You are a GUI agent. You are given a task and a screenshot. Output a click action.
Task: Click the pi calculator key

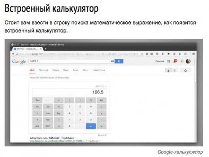click(x=37, y=113)
